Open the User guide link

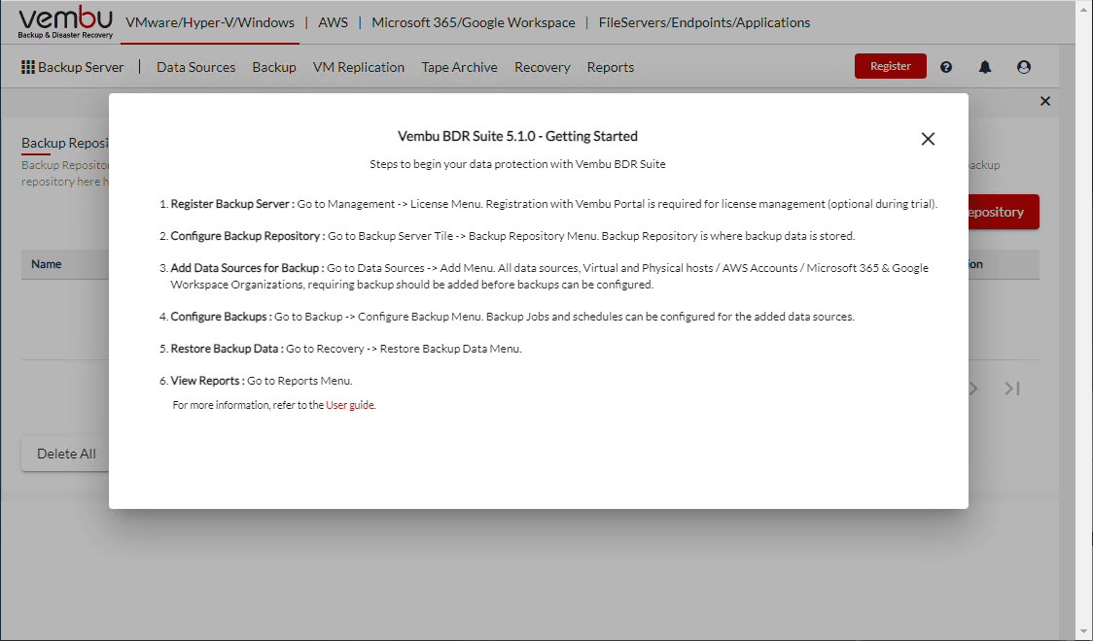[350, 405]
